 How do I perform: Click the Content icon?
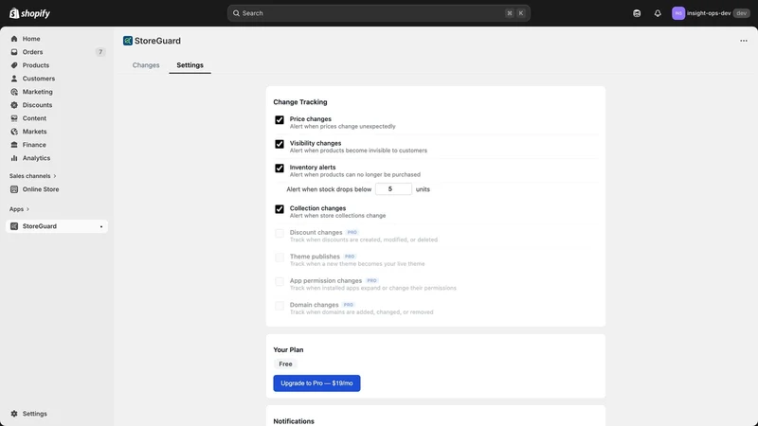click(14, 118)
